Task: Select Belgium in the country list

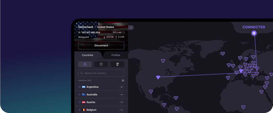Action: 91,110
